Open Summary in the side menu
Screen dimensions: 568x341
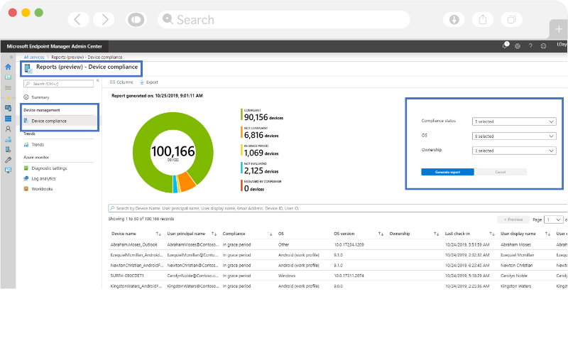36,97
